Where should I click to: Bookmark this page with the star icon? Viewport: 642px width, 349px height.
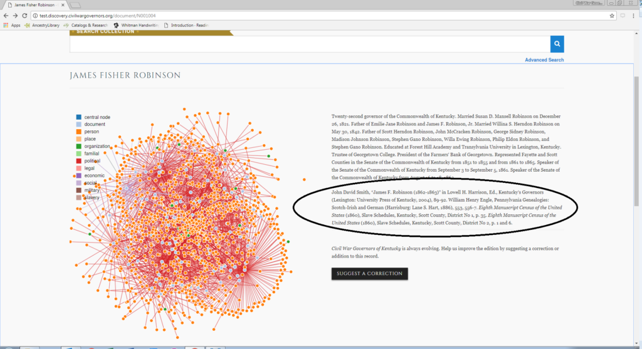(x=612, y=16)
